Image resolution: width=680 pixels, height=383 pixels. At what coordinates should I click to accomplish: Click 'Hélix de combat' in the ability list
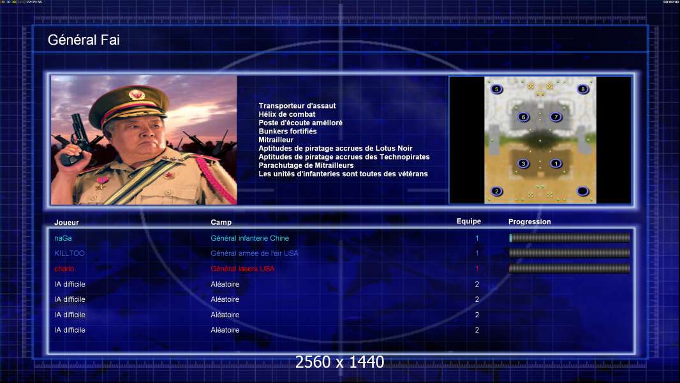286,114
